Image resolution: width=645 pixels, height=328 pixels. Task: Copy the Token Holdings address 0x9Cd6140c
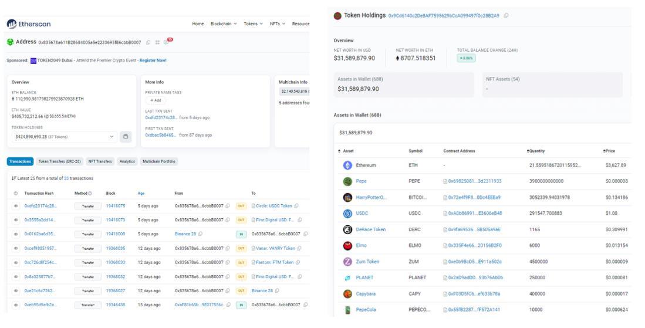[x=506, y=16]
